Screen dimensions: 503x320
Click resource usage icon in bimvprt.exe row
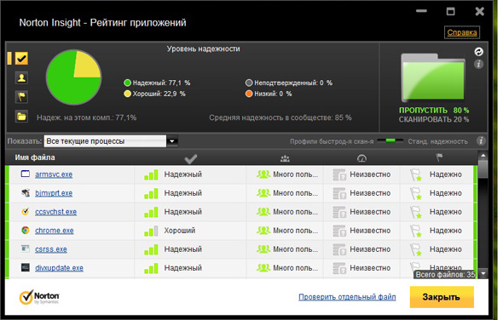(339, 193)
